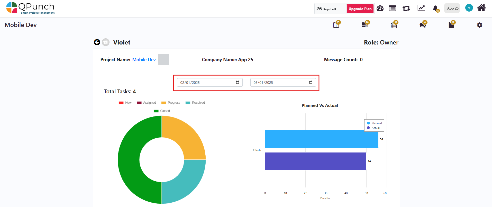Click the 'Total Tasks: 4' text
Viewport: 492px width, 207px height.
click(x=120, y=92)
